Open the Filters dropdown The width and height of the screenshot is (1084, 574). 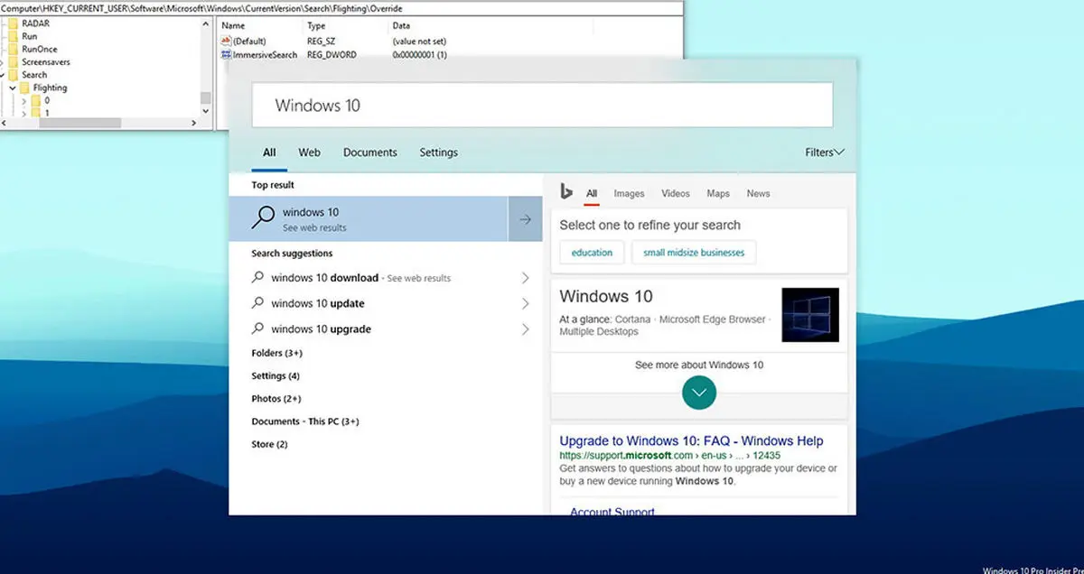click(824, 153)
